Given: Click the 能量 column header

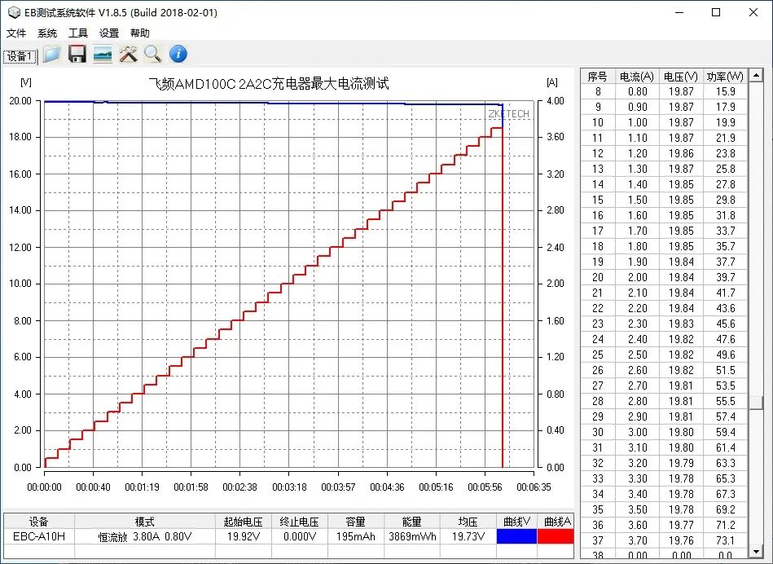Looking at the screenshot, I should click(412, 522).
